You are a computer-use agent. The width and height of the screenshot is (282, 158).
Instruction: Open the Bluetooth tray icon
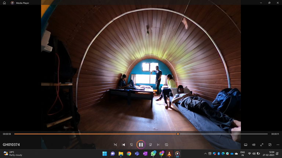point(219,154)
